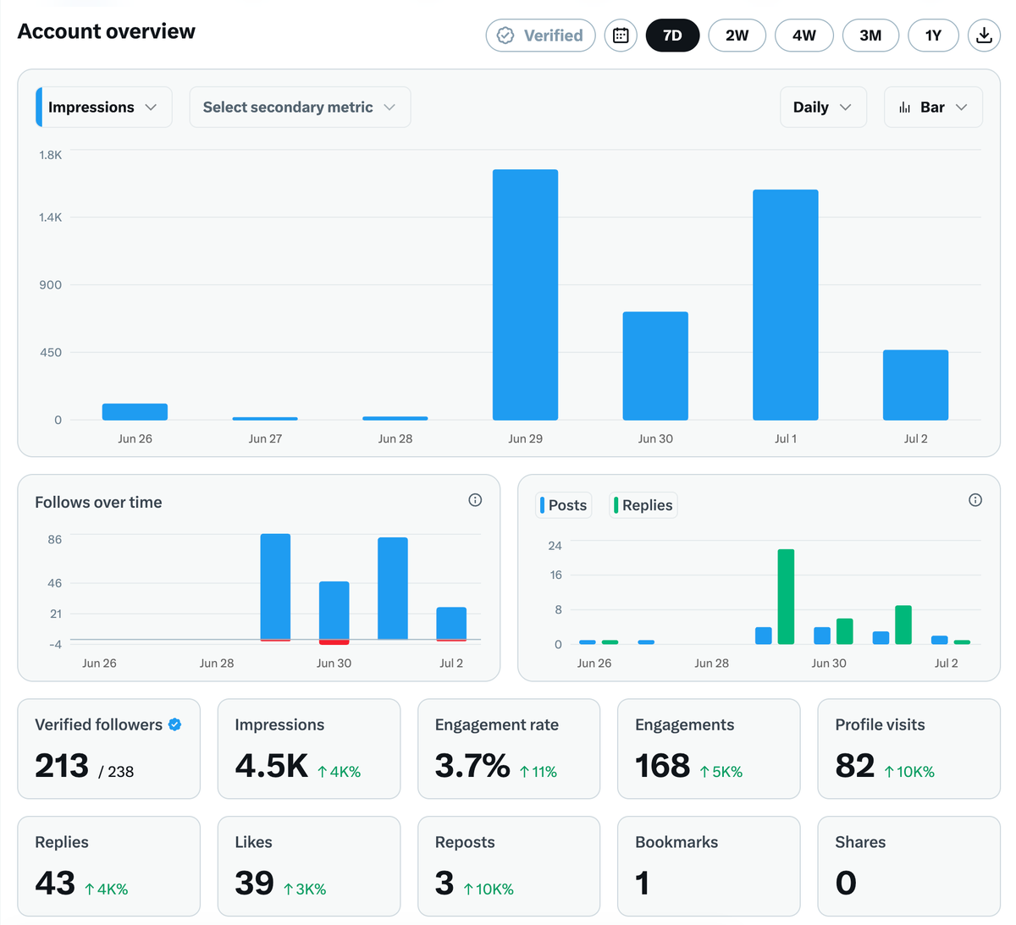Open the Verified followers card
The image size is (1016, 925).
tap(109, 749)
